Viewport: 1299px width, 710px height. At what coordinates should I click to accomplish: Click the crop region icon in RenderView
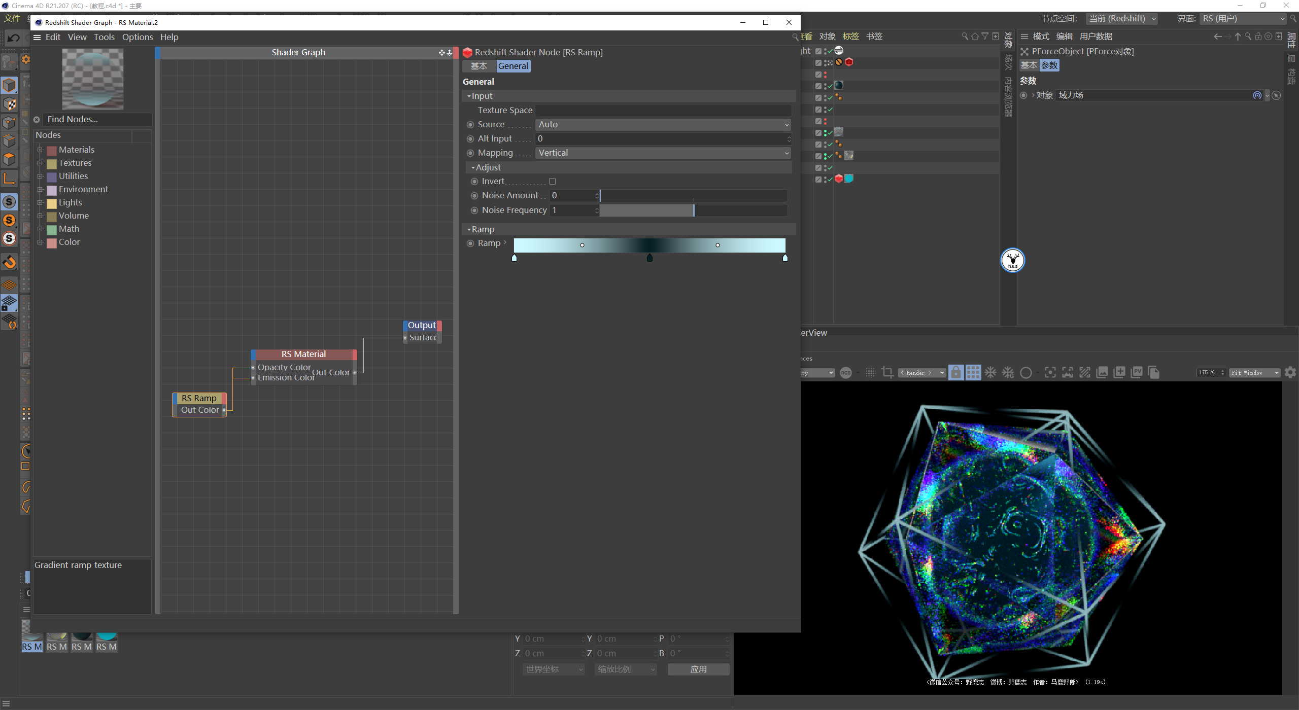pyautogui.click(x=887, y=373)
